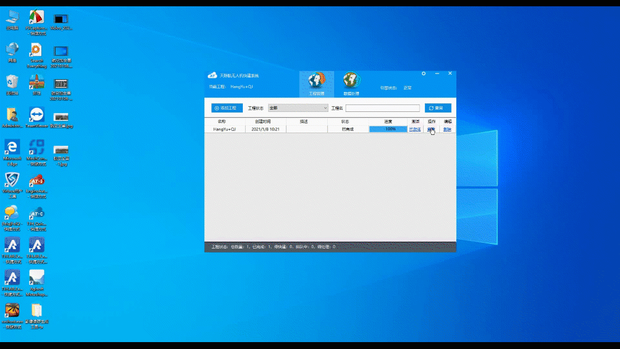Focus the 工程名 project name input field

click(x=382, y=108)
